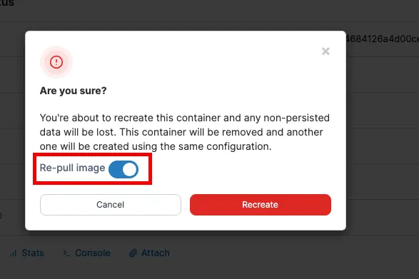
Task: Select the Attach link
Action: click(x=156, y=253)
